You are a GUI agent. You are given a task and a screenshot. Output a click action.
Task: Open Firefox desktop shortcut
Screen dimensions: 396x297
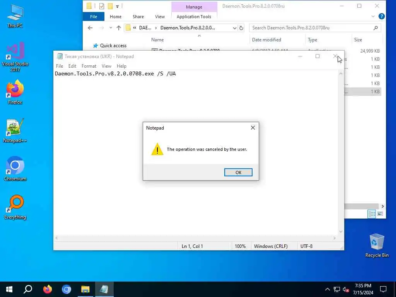(x=15, y=92)
